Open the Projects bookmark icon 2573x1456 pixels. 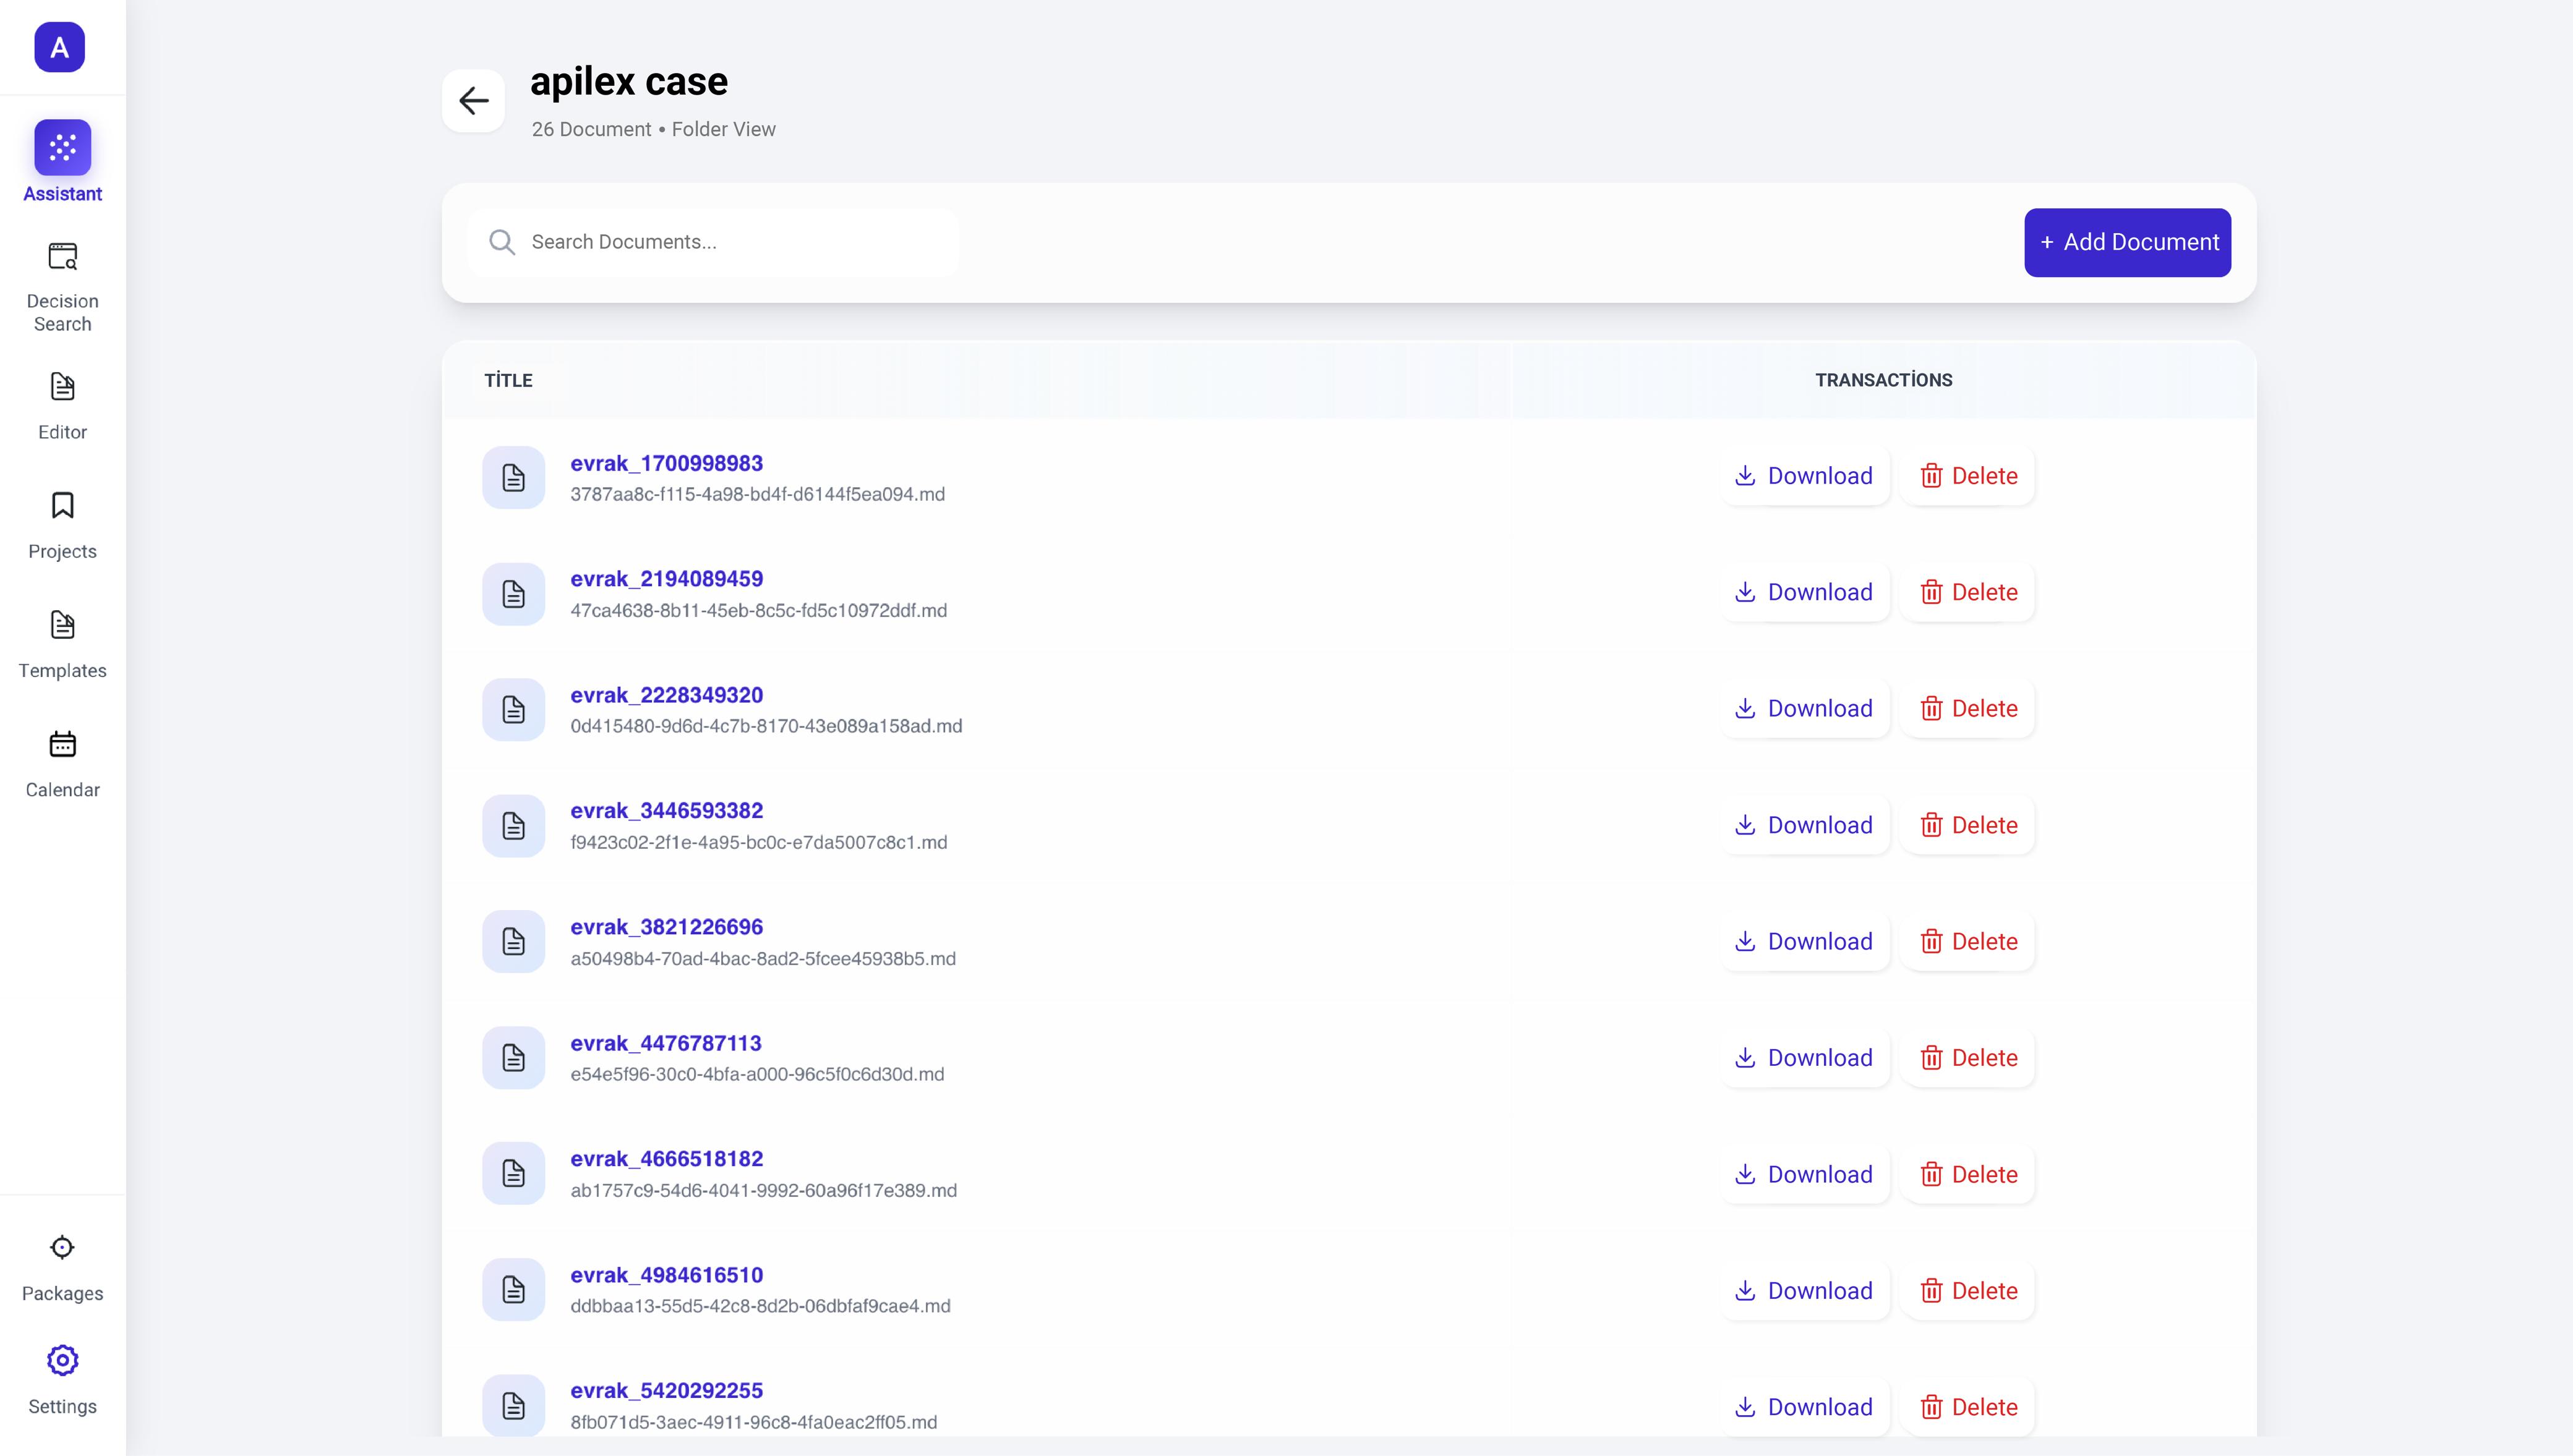(x=62, y=506)
